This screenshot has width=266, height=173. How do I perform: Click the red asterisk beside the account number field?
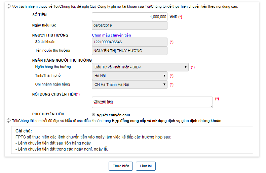(172, 42)
